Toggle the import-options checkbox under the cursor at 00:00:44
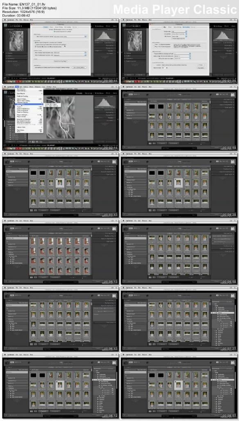This screenshot has width=239, height=421. click(36, 46)
